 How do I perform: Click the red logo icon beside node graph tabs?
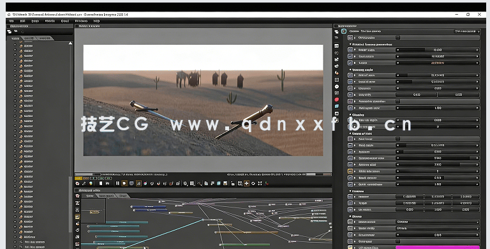coord(77,196)
